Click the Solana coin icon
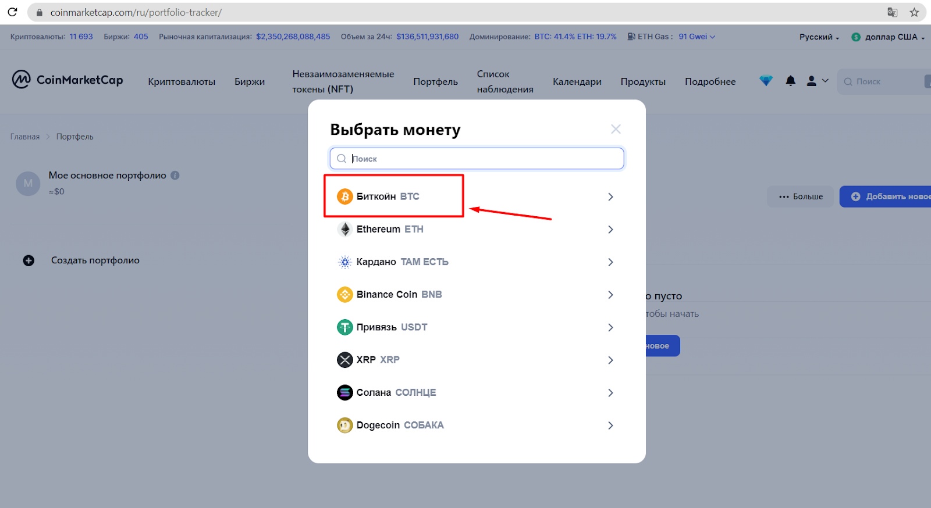The image size is (931, 508). point(345,392)
